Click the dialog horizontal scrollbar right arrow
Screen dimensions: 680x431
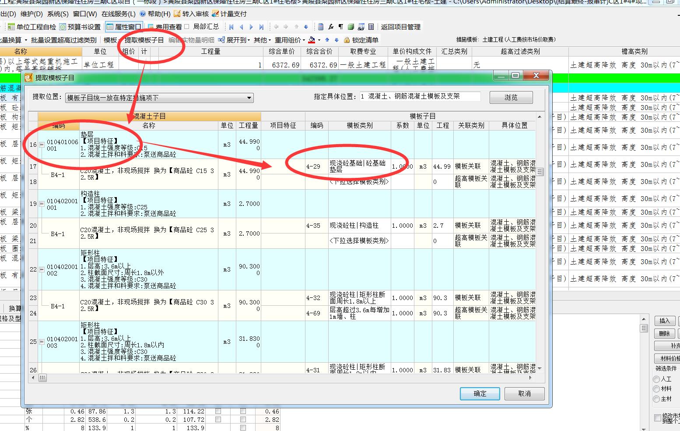coord(531,377)
